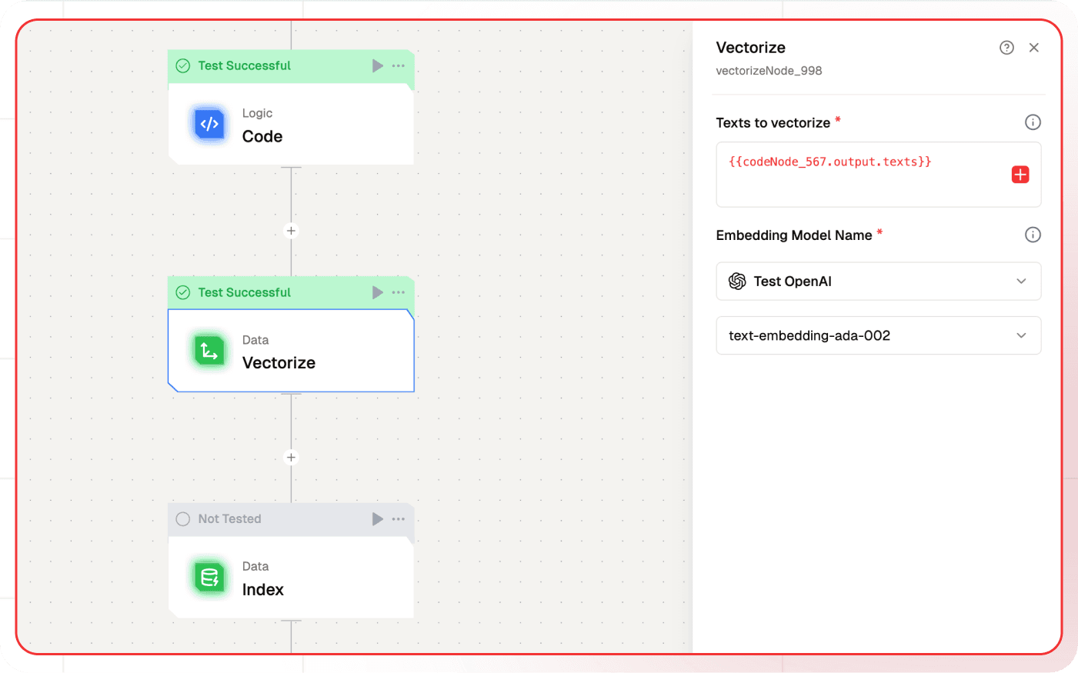Select the Code node card

[291, 124]
